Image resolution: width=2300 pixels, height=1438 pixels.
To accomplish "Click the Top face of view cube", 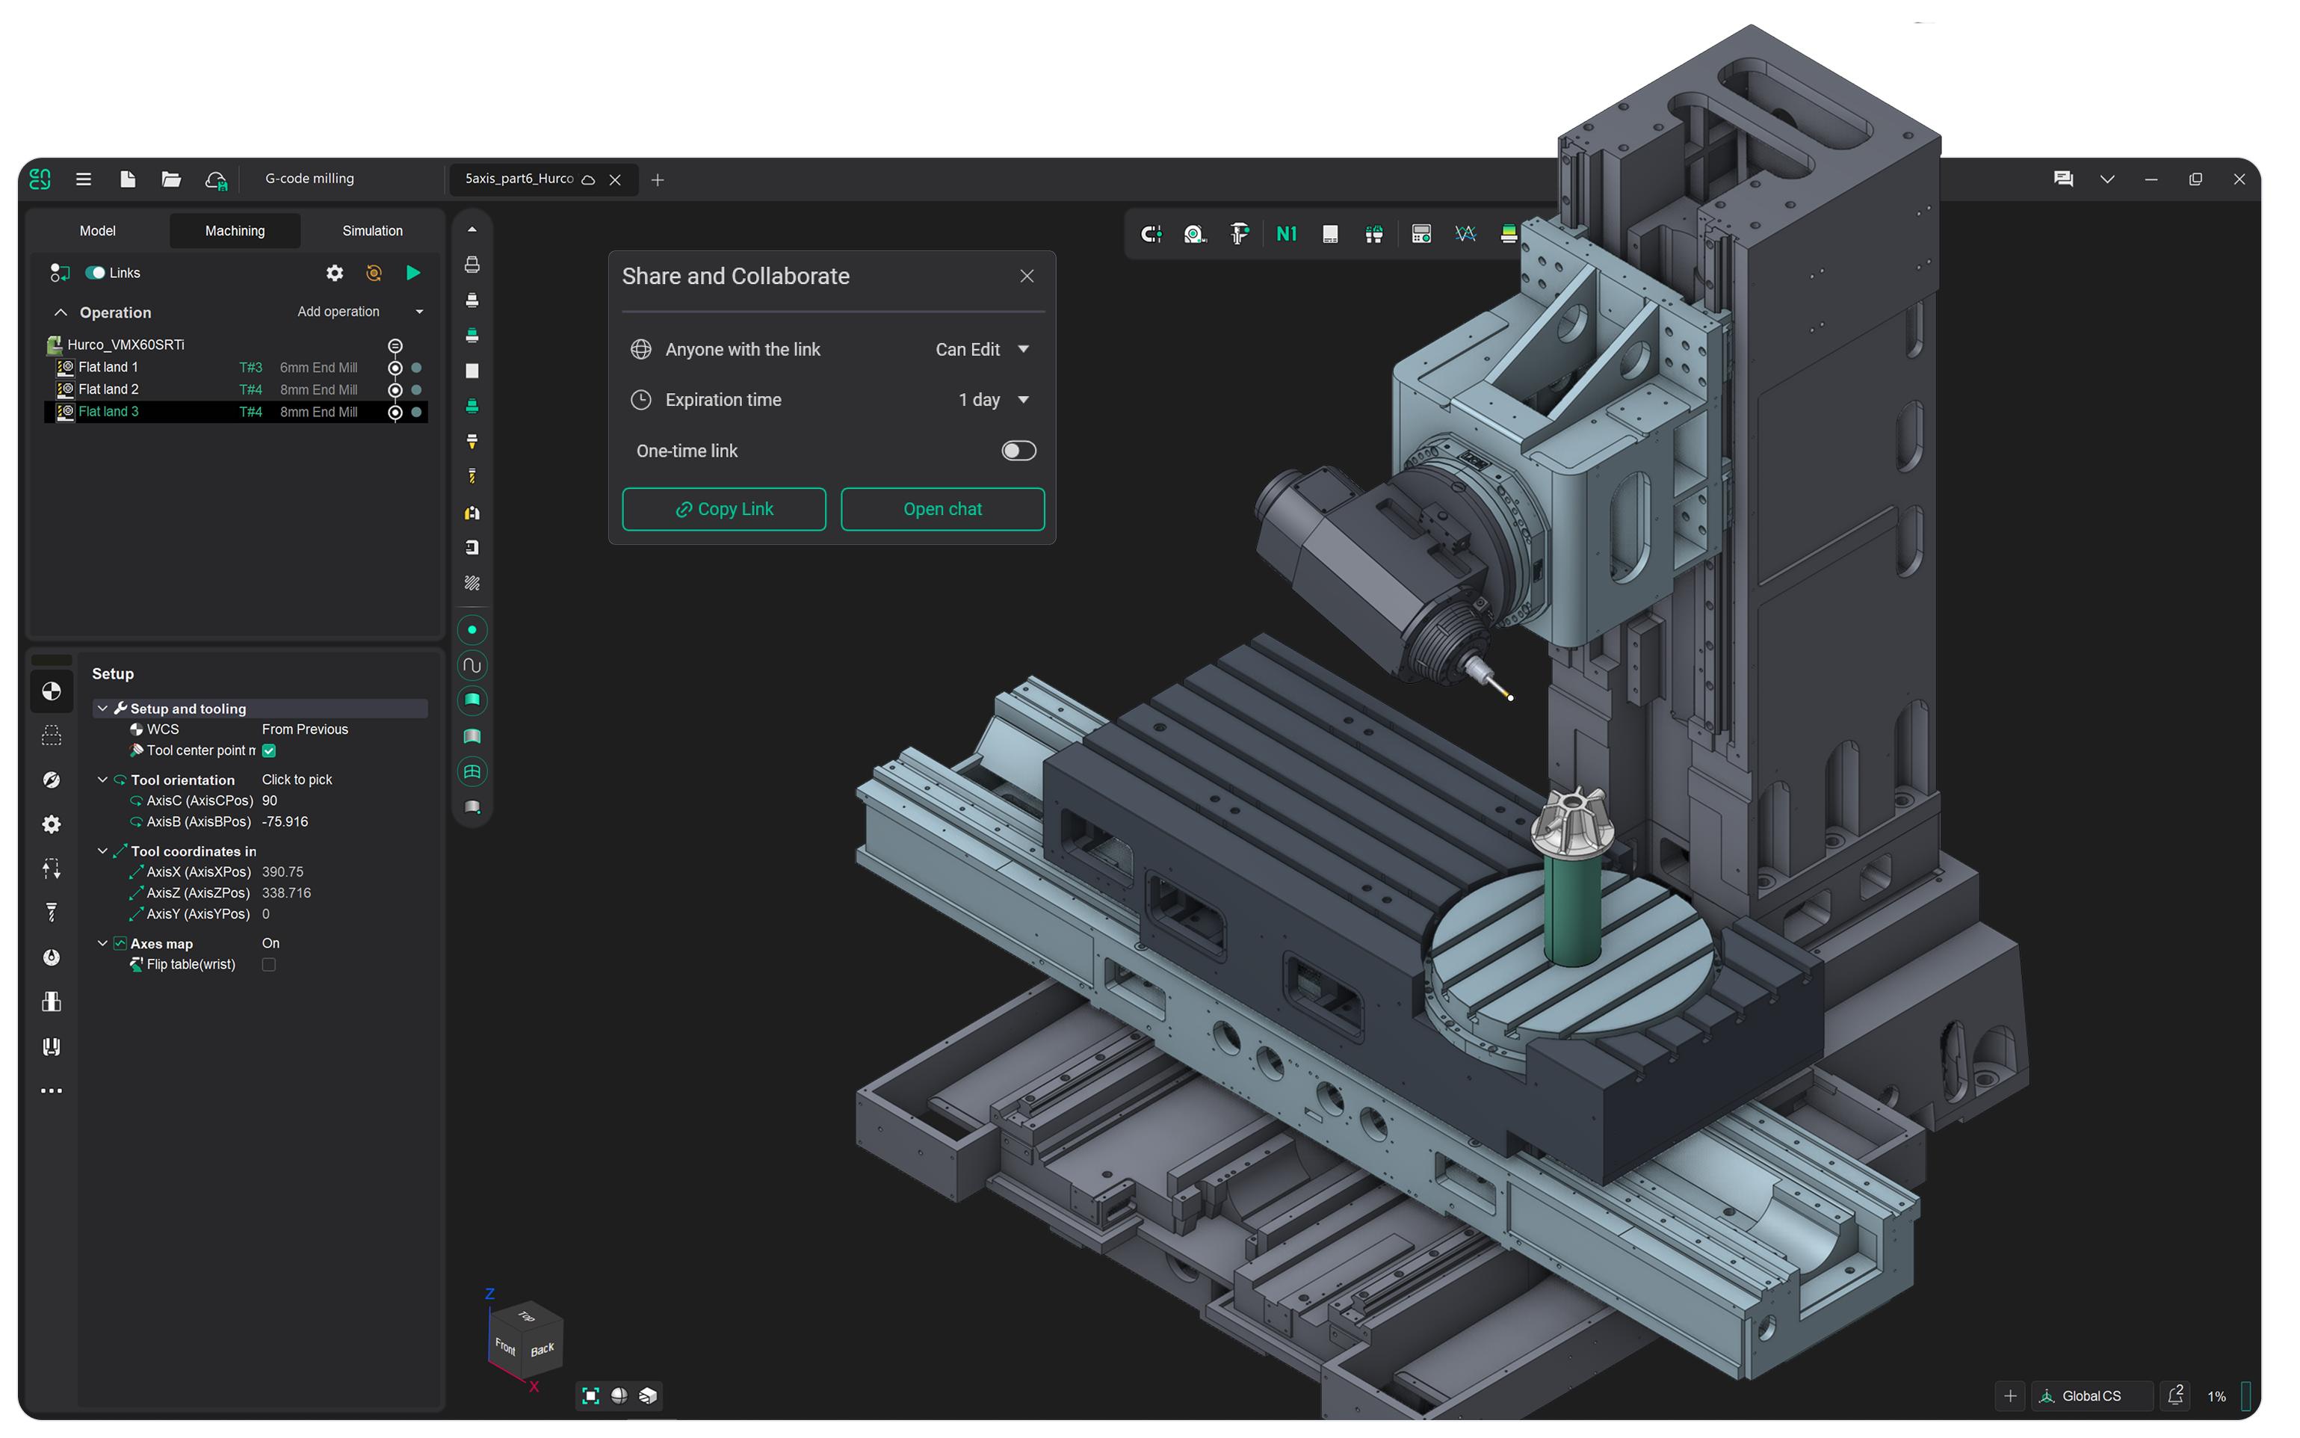I will coord(526,1316).
